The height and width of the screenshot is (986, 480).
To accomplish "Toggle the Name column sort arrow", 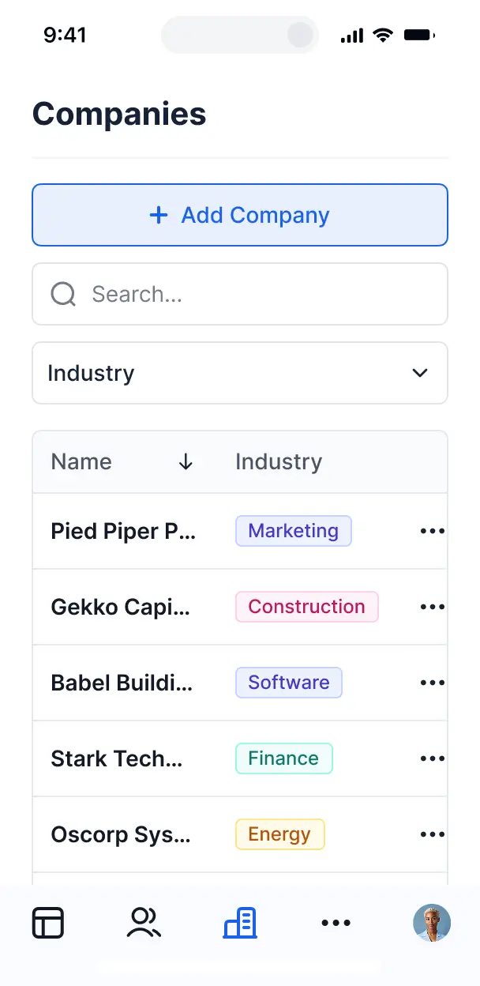I will coord(186,462).
